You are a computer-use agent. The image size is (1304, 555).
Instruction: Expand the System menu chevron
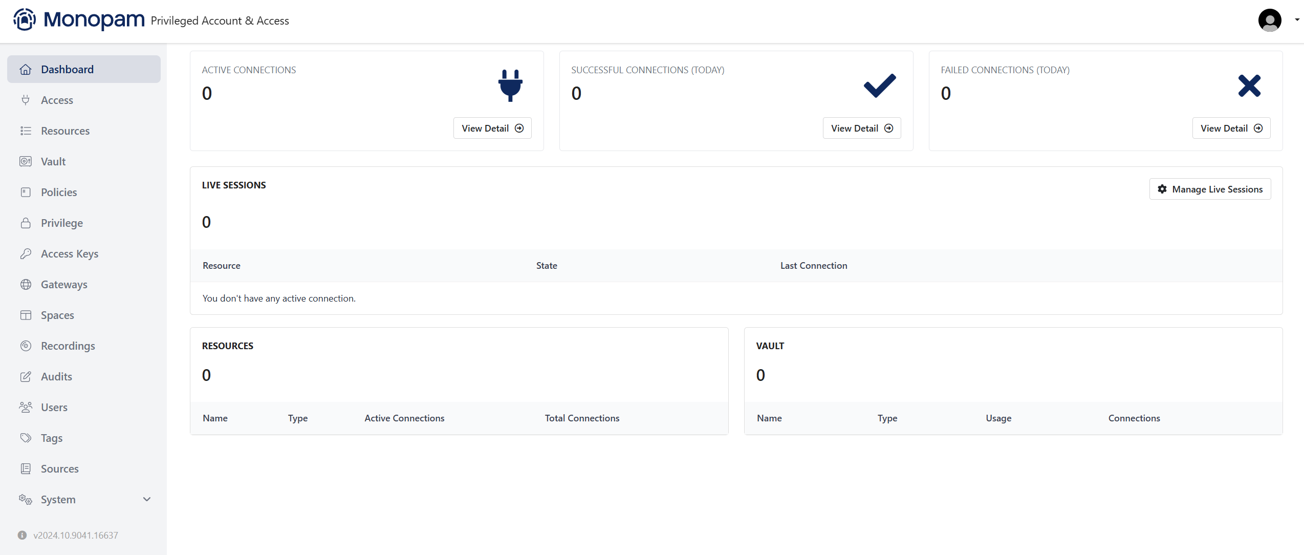[x=147, y=500]
